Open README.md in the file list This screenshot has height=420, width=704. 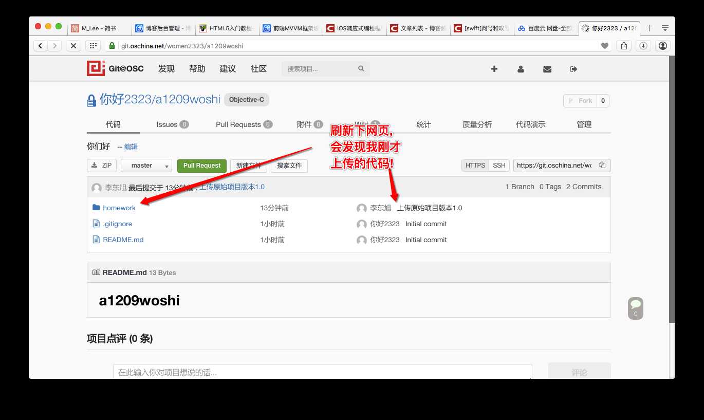123,240
